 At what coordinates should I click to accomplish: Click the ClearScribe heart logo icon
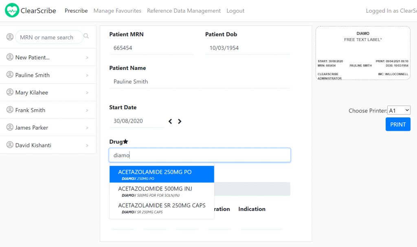click(12, 10)
